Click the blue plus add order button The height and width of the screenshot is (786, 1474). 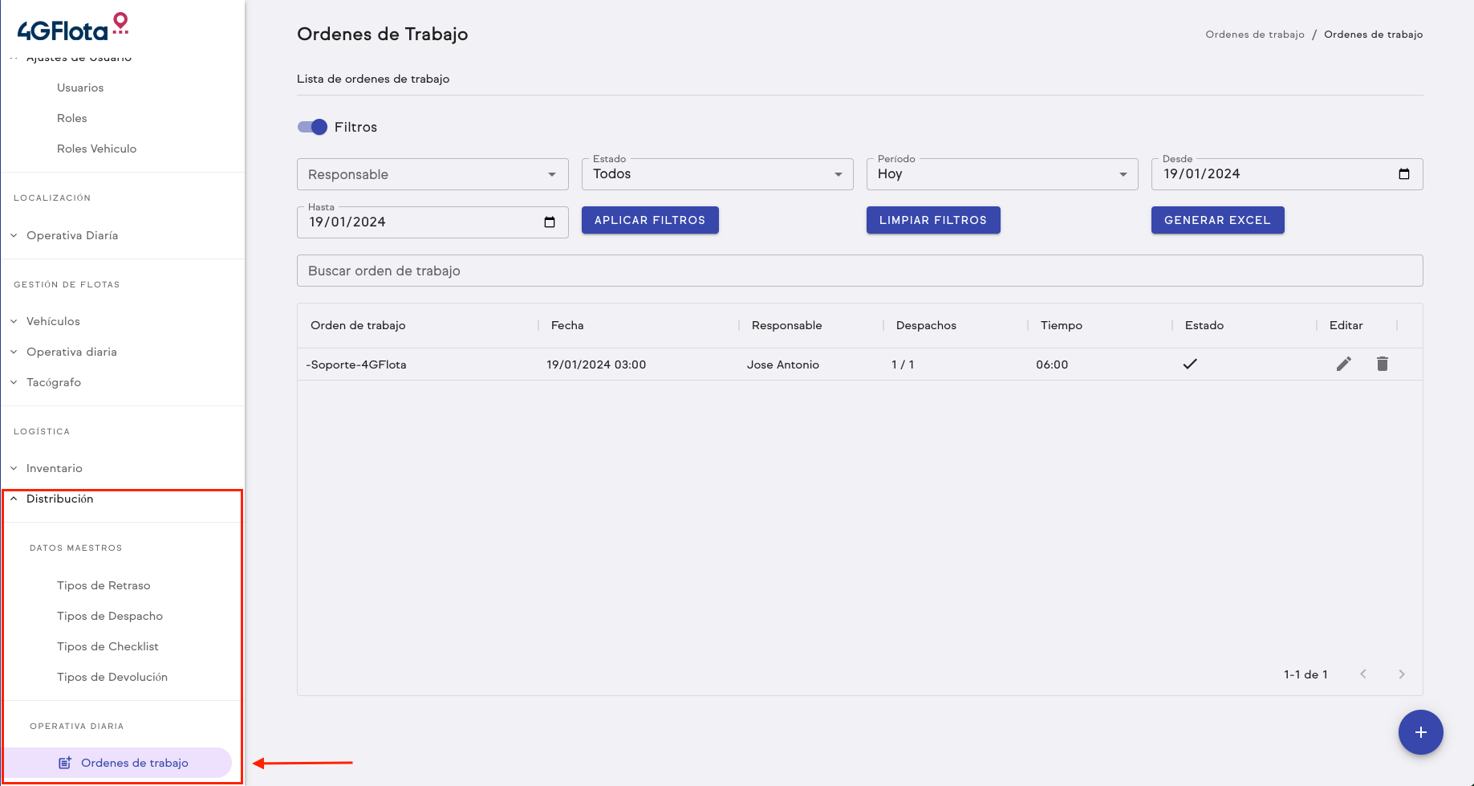(1420, 732)
